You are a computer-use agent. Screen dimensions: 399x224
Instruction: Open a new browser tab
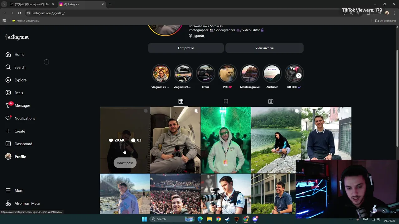pos(110,4)
